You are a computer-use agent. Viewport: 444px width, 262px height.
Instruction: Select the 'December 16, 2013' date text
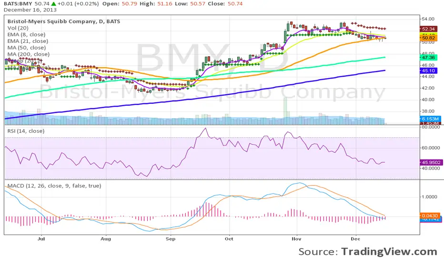pos(30,10)
